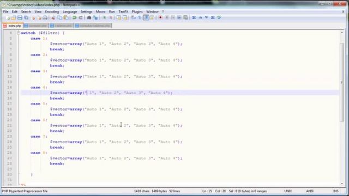Viewport: 349px width, 196px height.
Task: Click the Redo toolbar icon
Action: point(81,18)
